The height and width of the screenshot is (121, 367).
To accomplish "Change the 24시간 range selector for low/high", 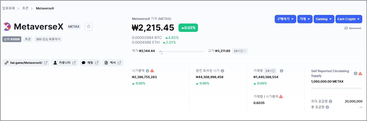I will tap(240, 51).
